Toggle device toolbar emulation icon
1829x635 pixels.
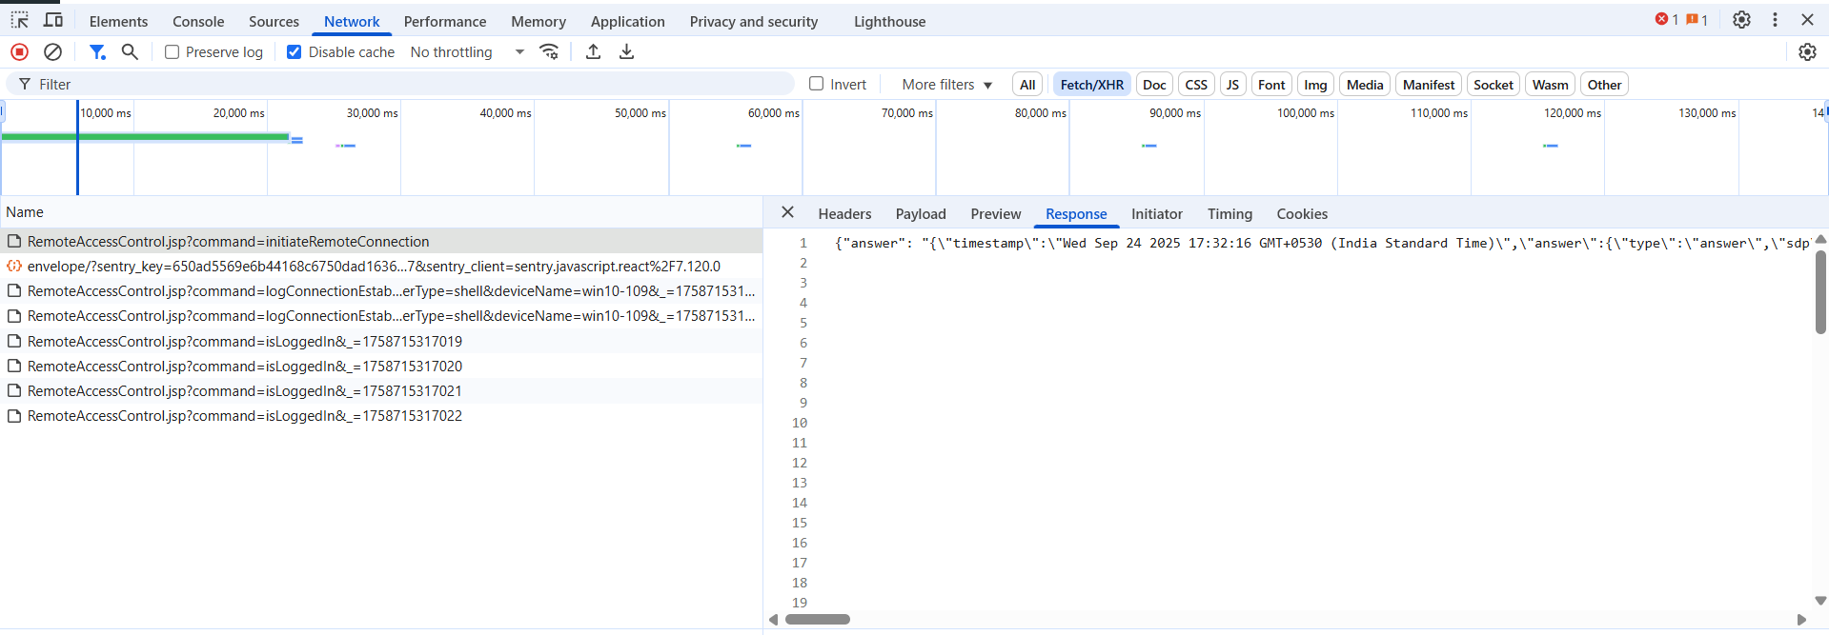point(54,20)
